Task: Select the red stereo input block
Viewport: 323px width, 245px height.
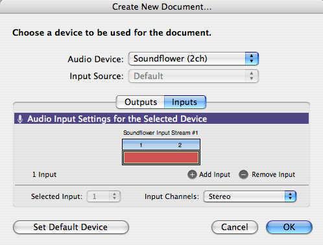Action: click(x=161, y=157)
